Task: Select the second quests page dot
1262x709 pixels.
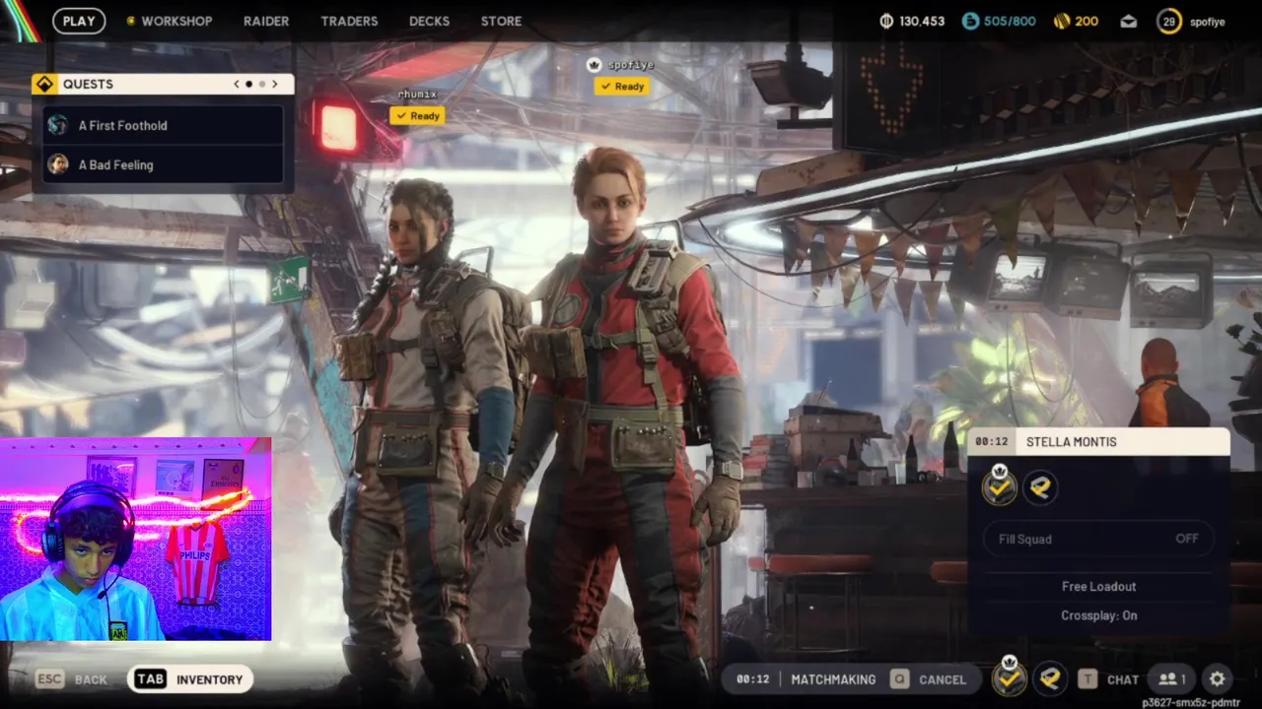Action: click(262, 84)
